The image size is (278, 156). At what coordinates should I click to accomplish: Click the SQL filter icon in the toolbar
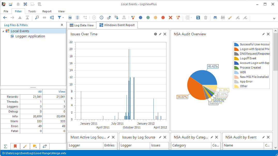pyautogui.click(x=70, y=18)
